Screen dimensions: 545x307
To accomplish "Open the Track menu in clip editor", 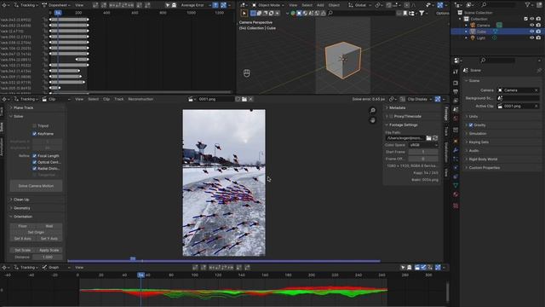I will tap(119, 99).
